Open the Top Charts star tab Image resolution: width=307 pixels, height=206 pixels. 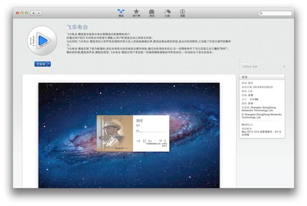click(136, 13)
